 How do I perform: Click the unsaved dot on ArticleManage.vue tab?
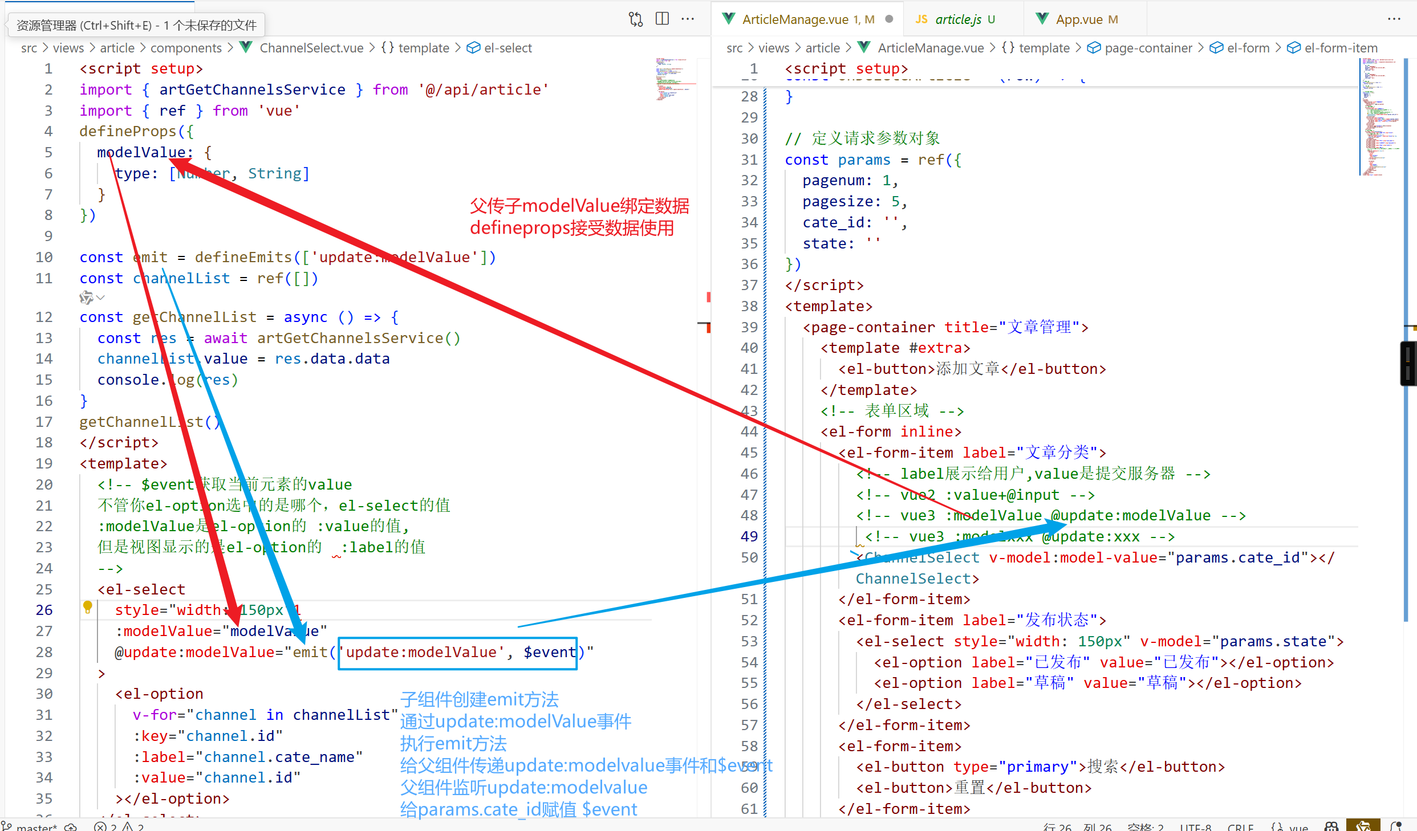888,19
